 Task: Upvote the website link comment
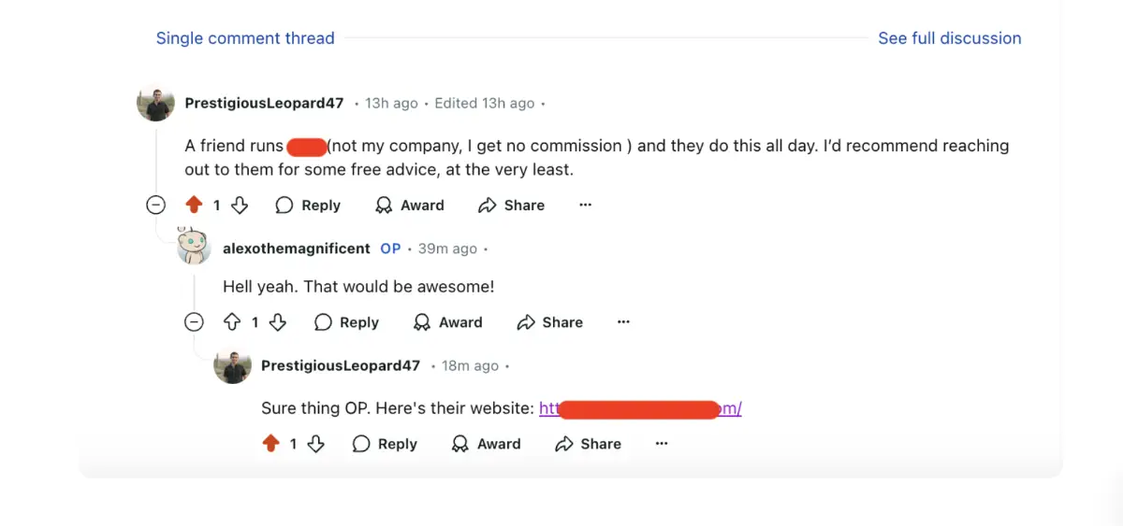click(x=270, y=444)
